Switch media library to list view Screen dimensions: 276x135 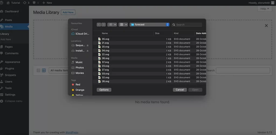[x=38, y=70]
